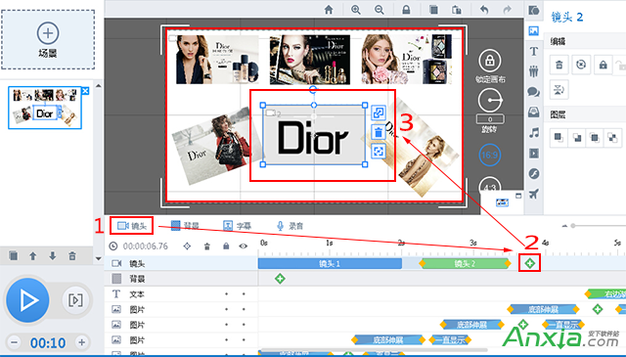626x357 pixels.
Task: Increase duration with plus stepper
Action: pos(81,342)
